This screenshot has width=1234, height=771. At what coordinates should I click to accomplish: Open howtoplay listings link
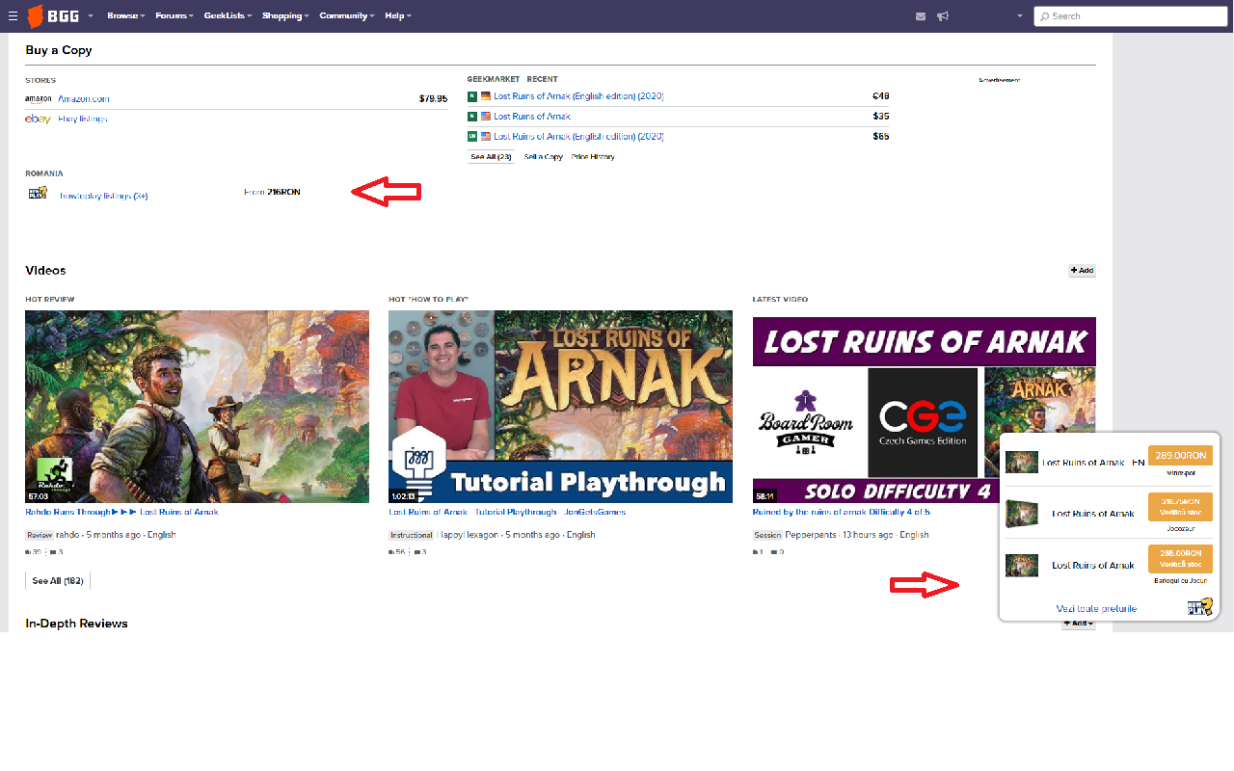pyautogui.click(x=104, y=196)
